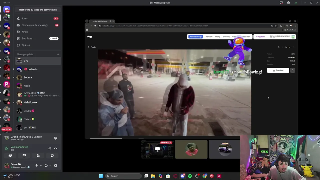Mute the microphone
This screenshot has width=320, height=180.
point(36,165)
